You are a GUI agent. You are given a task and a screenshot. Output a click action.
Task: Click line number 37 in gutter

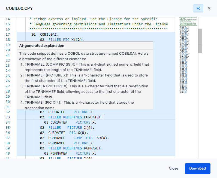click(x=8, y=138)
